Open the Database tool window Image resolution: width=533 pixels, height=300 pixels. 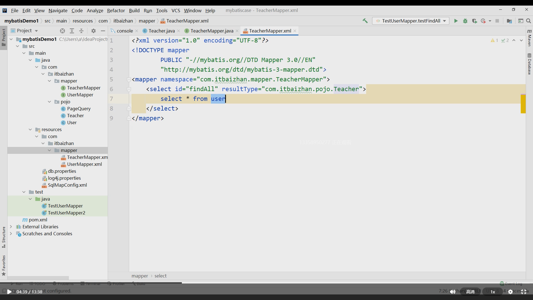click(x=529, y=64)
